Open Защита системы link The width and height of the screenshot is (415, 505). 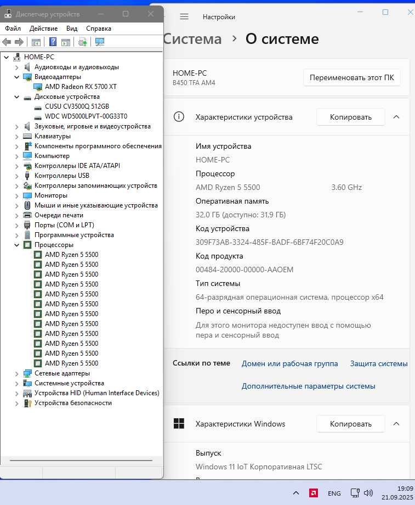pos(379,363)
